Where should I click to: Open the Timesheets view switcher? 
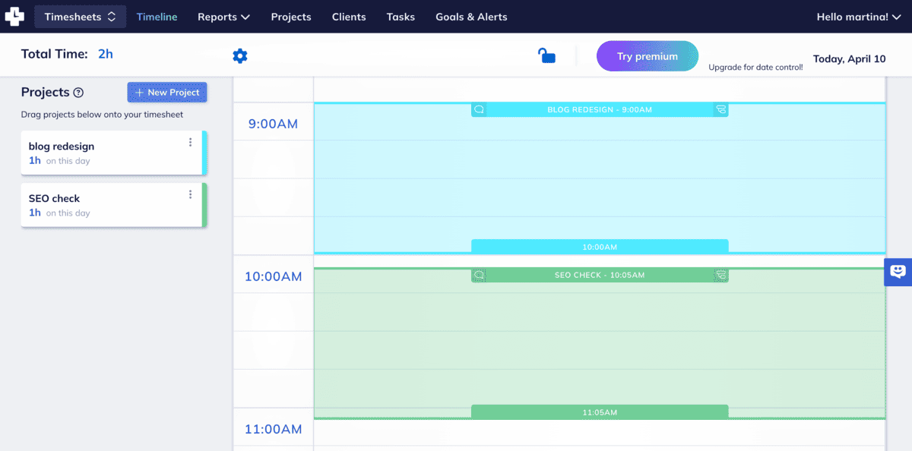(80, 16)
